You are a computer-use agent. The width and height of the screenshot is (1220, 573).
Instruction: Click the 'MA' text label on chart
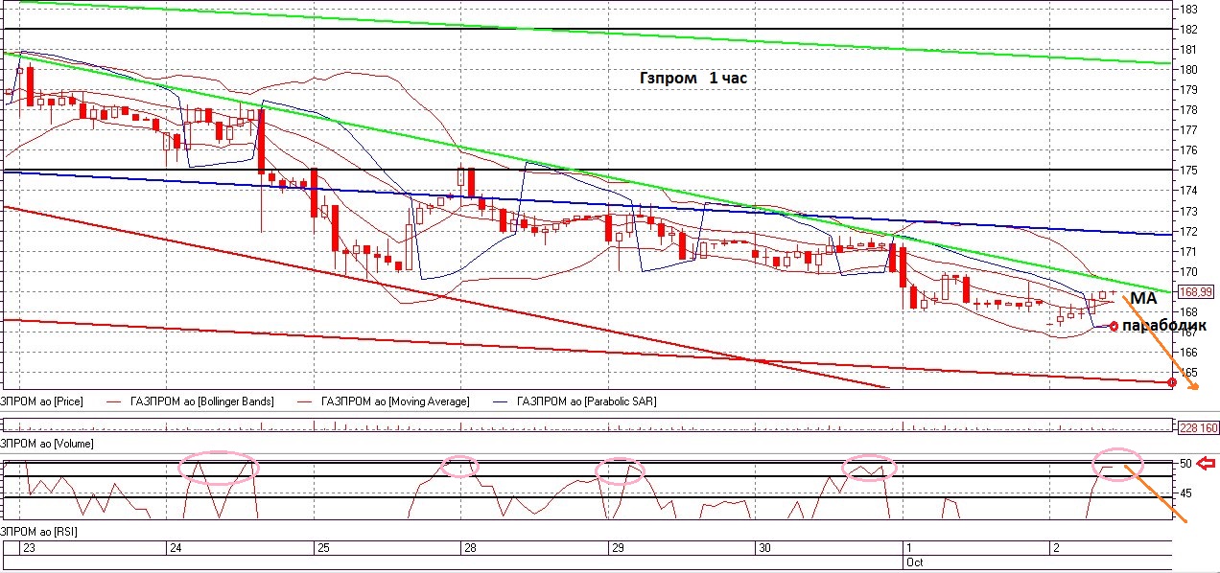(1143, 300)
